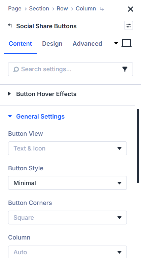Click the arrow icon after Column breadcrumb

click(x=102, y=9)
